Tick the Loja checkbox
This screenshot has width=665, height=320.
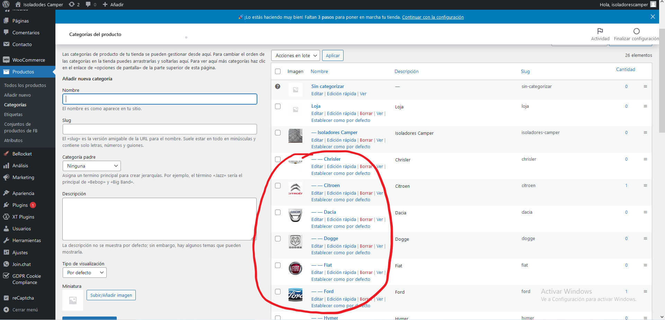click(278, 106)
